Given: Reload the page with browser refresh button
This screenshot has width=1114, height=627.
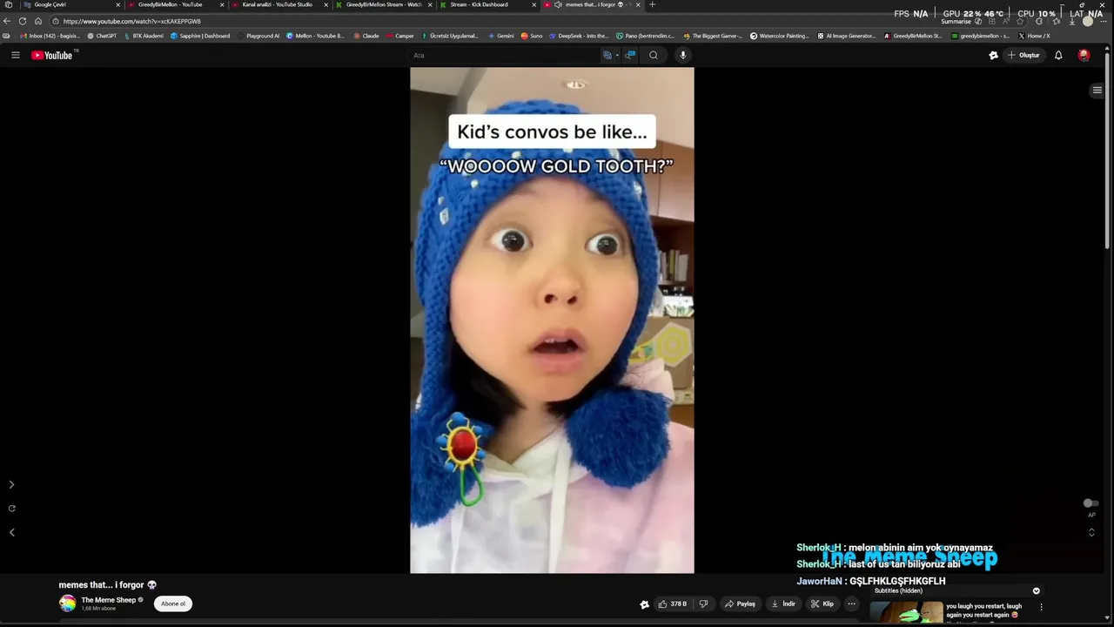Looking at the screenshot, I should point(23,21).
